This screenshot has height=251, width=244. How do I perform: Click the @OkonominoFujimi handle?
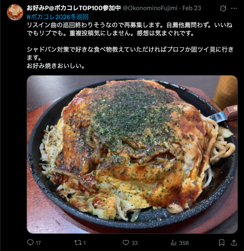point(150,8)
